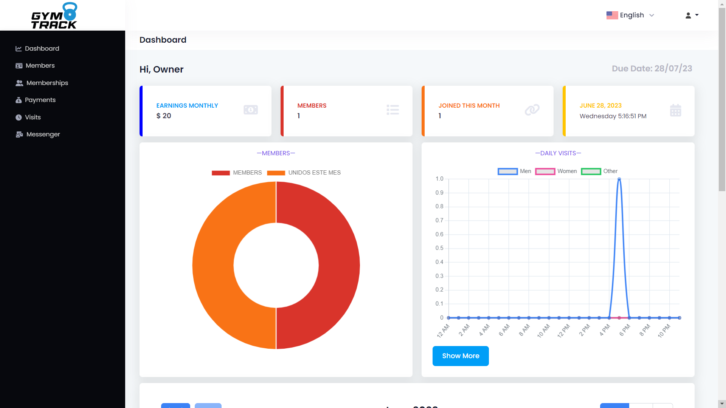Screen dimensions: 726x408
Task: Expand the user account dropdown caret
Action: click(697, 15)
